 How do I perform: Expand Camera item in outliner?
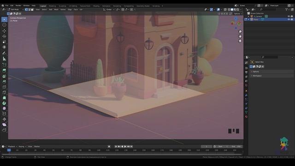[249, 17]
